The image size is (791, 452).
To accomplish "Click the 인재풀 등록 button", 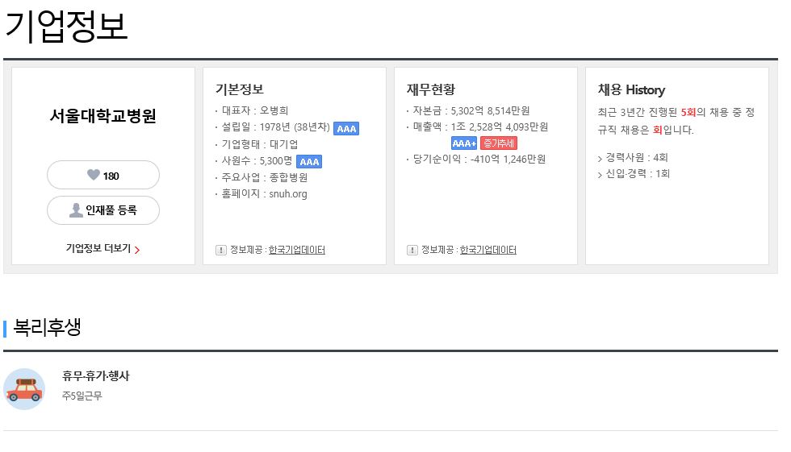I will [103, 210].
